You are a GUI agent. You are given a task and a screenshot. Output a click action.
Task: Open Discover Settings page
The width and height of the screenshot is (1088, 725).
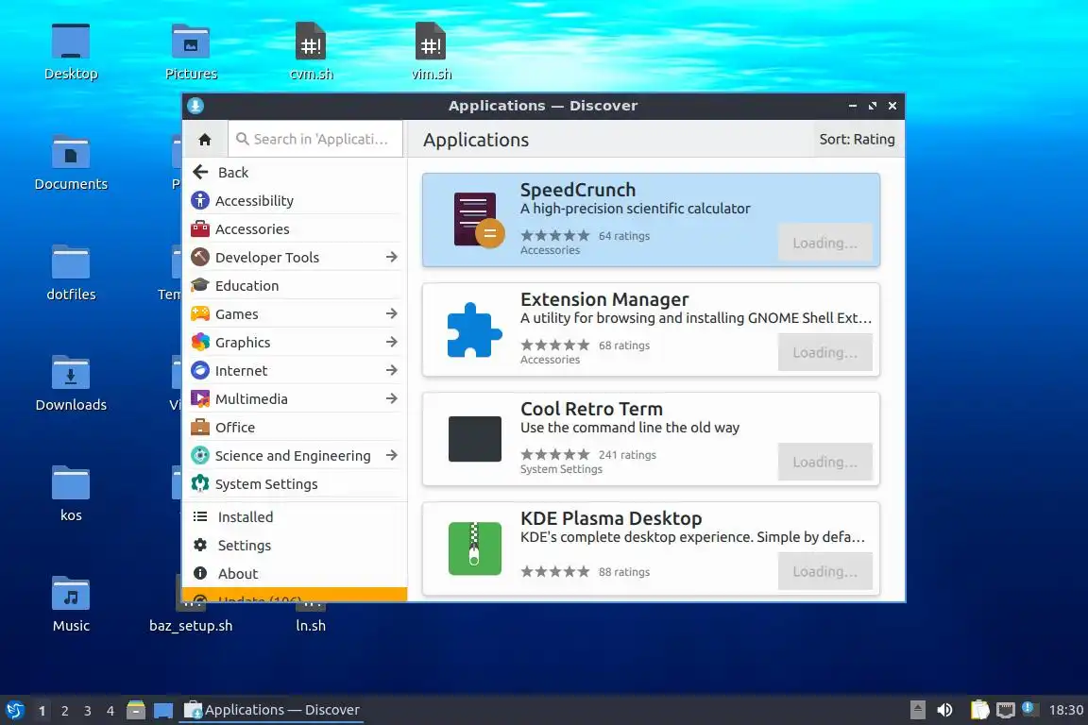click(295, 546)
